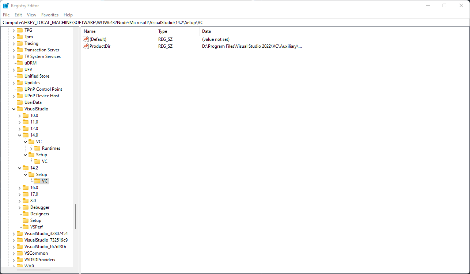Viewport: 470px width, 274px height.
Task: Click the Runtimes folder icon
Action: click(38, 148)
